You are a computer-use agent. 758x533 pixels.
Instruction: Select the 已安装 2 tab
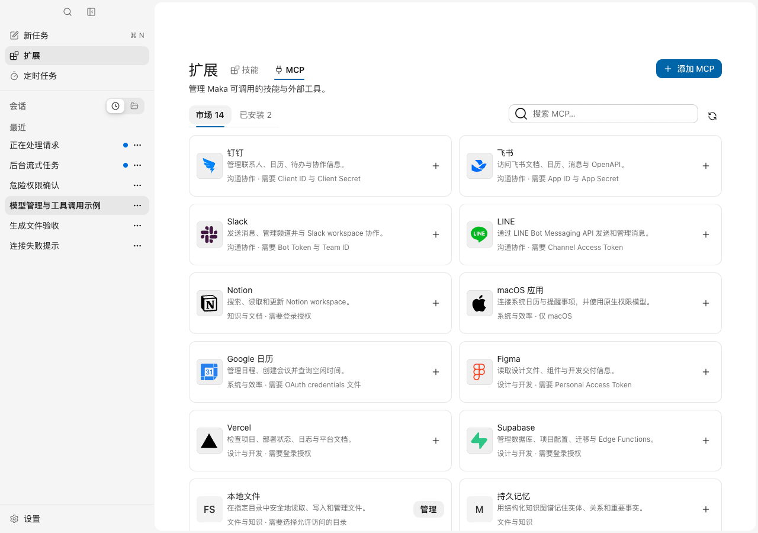256,115
